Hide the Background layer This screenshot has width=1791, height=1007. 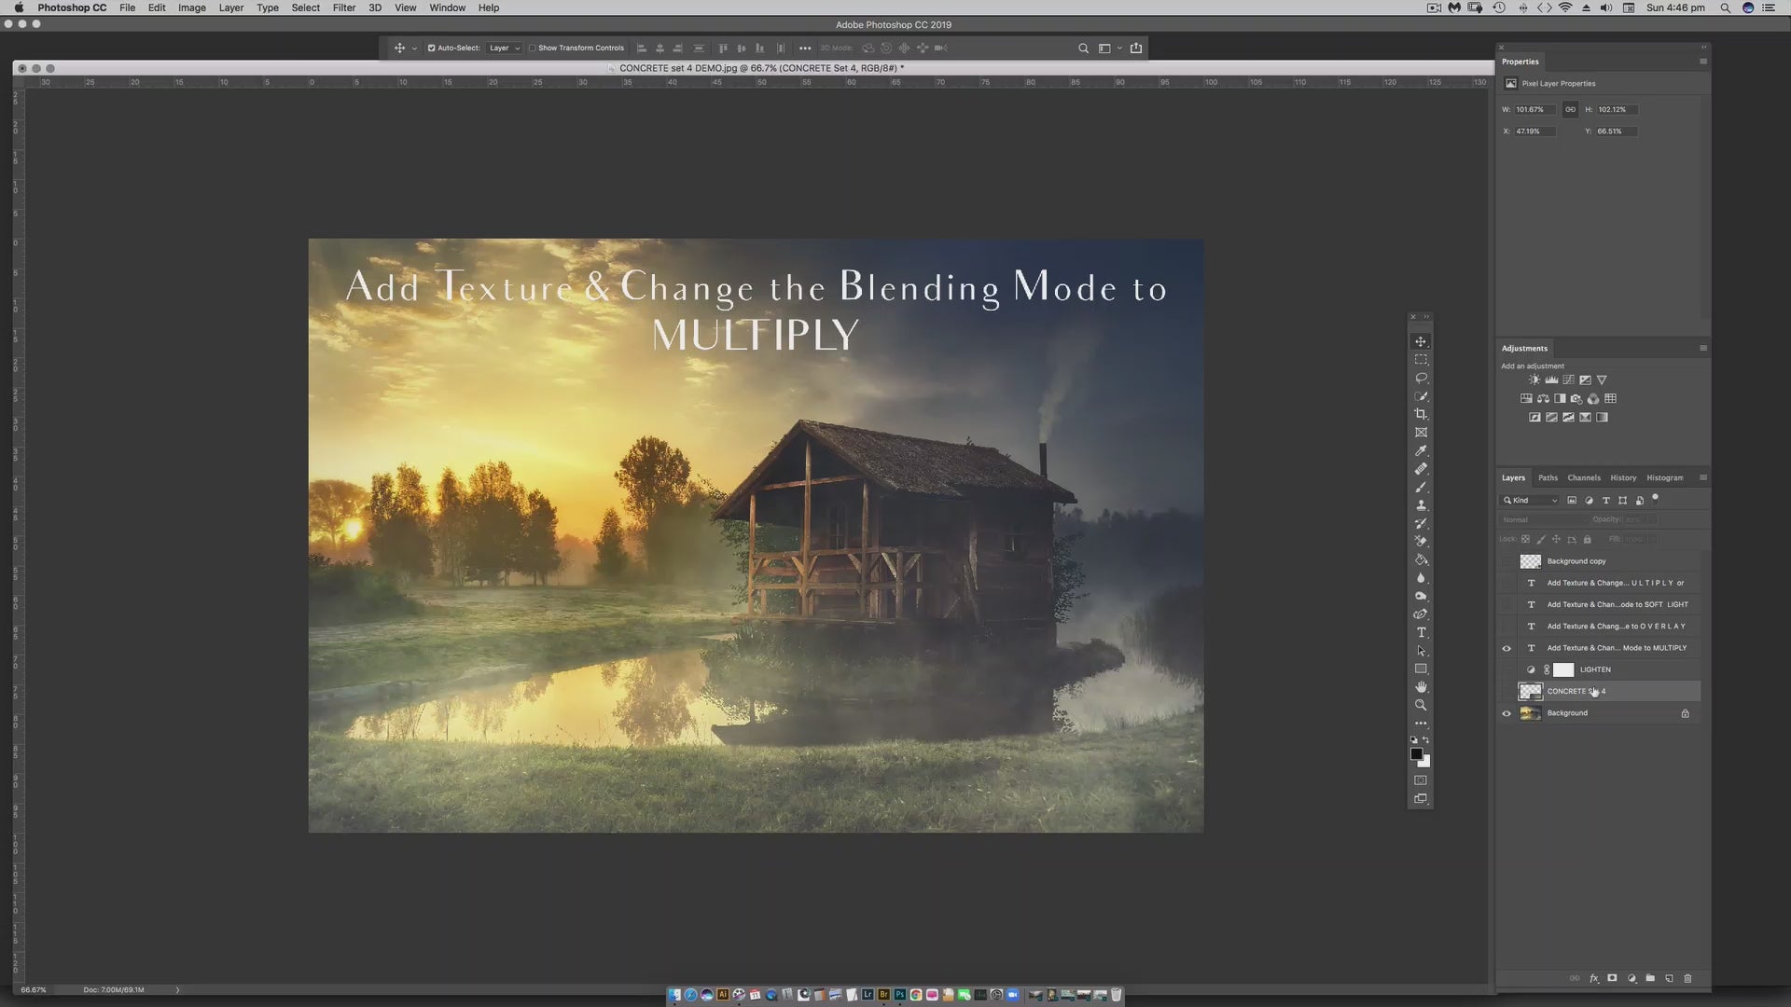(x=1506, y=713)
